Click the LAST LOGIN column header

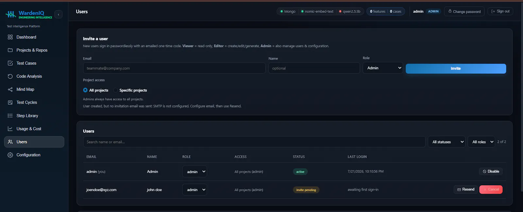click(357, 157)
